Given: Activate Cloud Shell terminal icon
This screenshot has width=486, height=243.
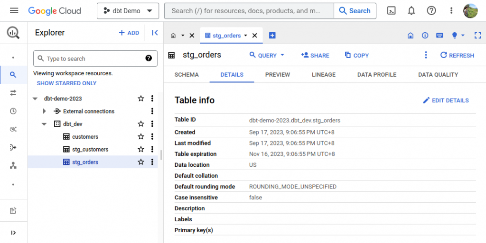Looking at the screenshot, I should click(x=392, y=11).
